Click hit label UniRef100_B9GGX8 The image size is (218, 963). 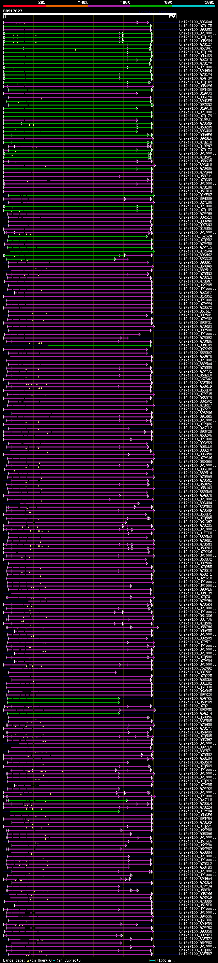click(196, 259)
